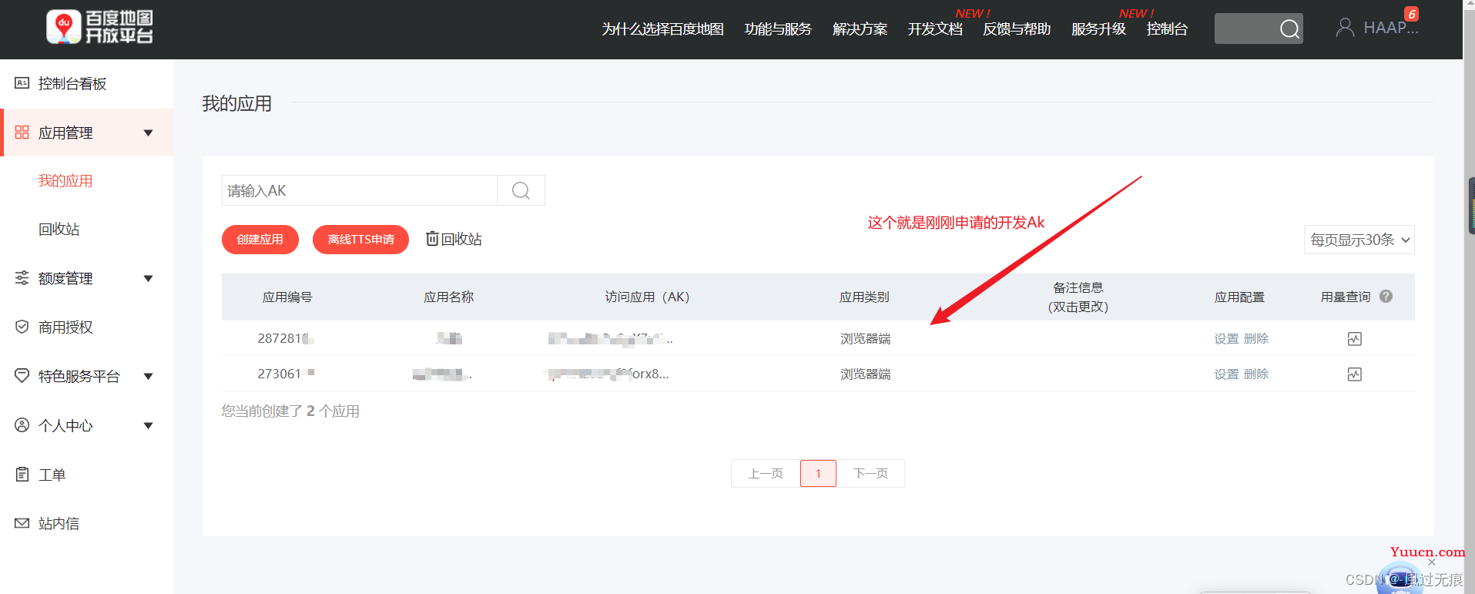Open the HAAP user avatar icon

pos(1345,28)
